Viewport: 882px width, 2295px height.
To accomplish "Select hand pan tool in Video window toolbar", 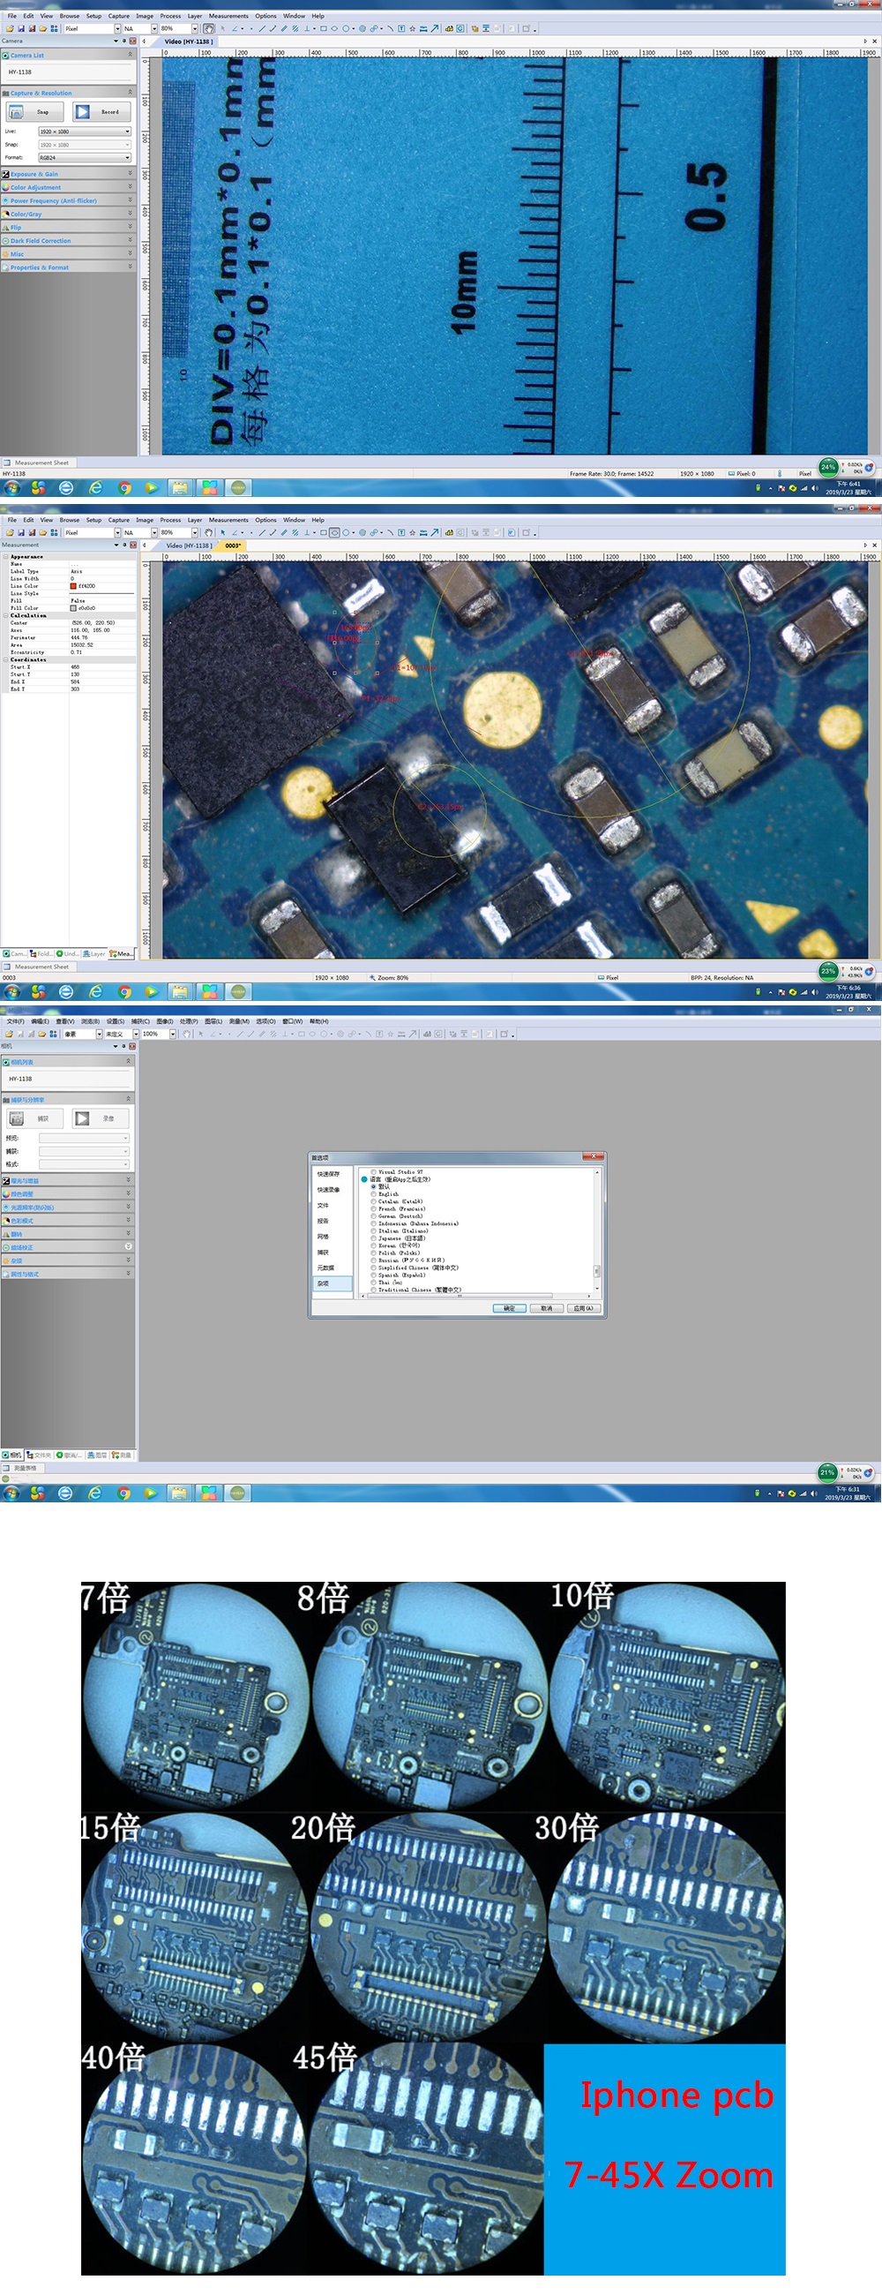I will pyautogui.click(x=209, y=28).
